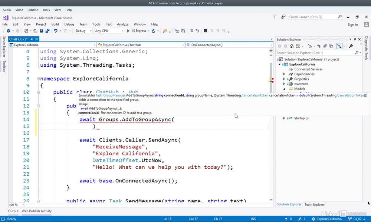371x222 pixels.
Task: Open Solution Explorer Properties wrench icon
Action: (x=351, y=46)
